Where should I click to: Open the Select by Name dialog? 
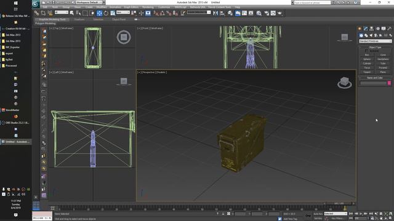click(x=78, y=13)
